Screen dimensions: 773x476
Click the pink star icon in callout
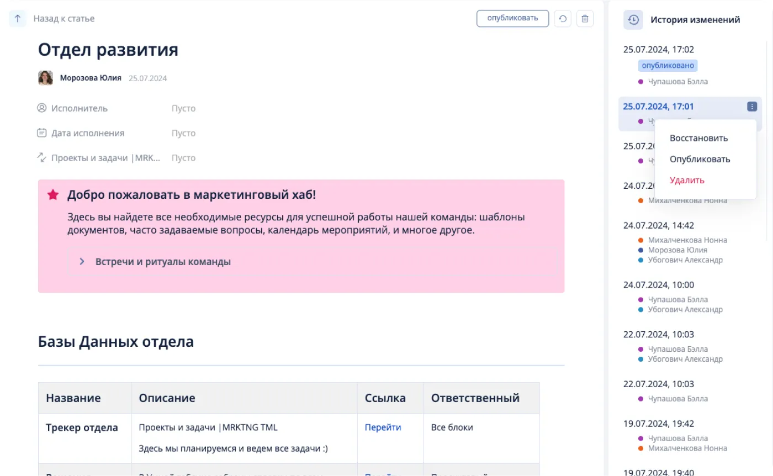click(53, 194)
